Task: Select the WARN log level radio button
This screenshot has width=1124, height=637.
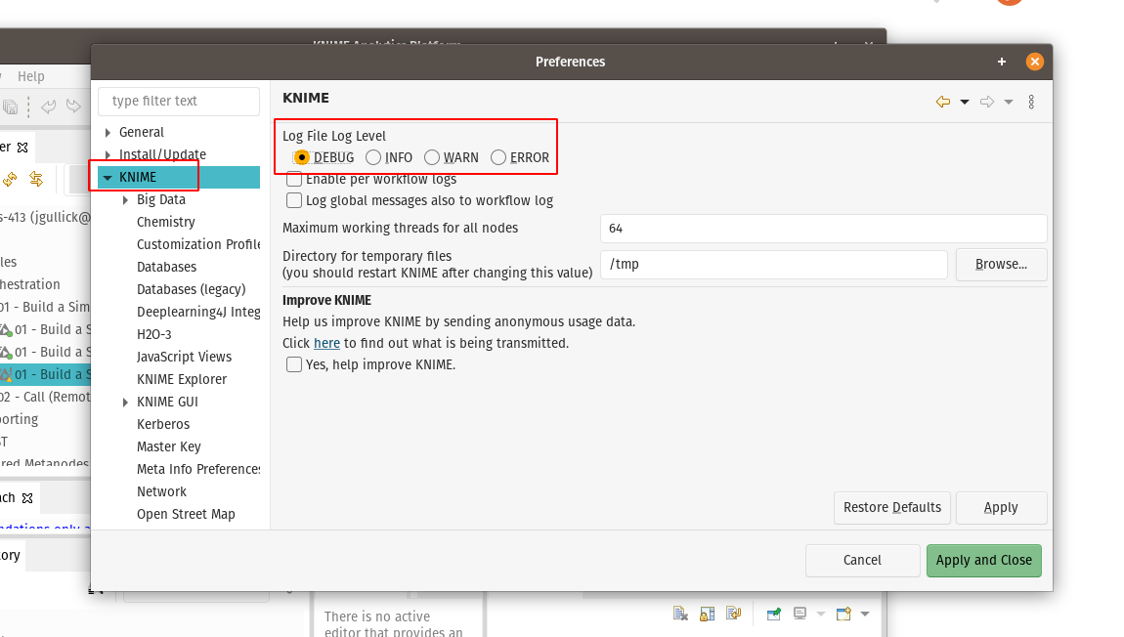Action: (x=432, y=157)
